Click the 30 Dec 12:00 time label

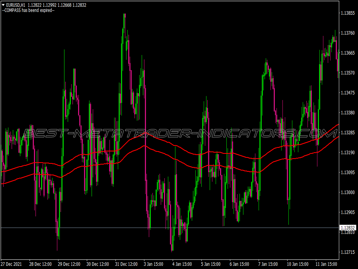97,264
